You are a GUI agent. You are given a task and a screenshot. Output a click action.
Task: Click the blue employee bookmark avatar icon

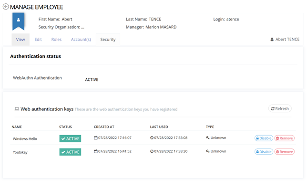[x=19, y=21]
